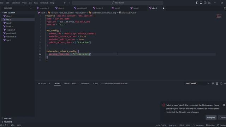Click the editor minimap
Screen dimensions: 226x127
219,16
